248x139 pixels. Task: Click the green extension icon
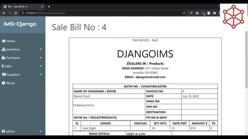pyautogui.click(x=191, y=13)
